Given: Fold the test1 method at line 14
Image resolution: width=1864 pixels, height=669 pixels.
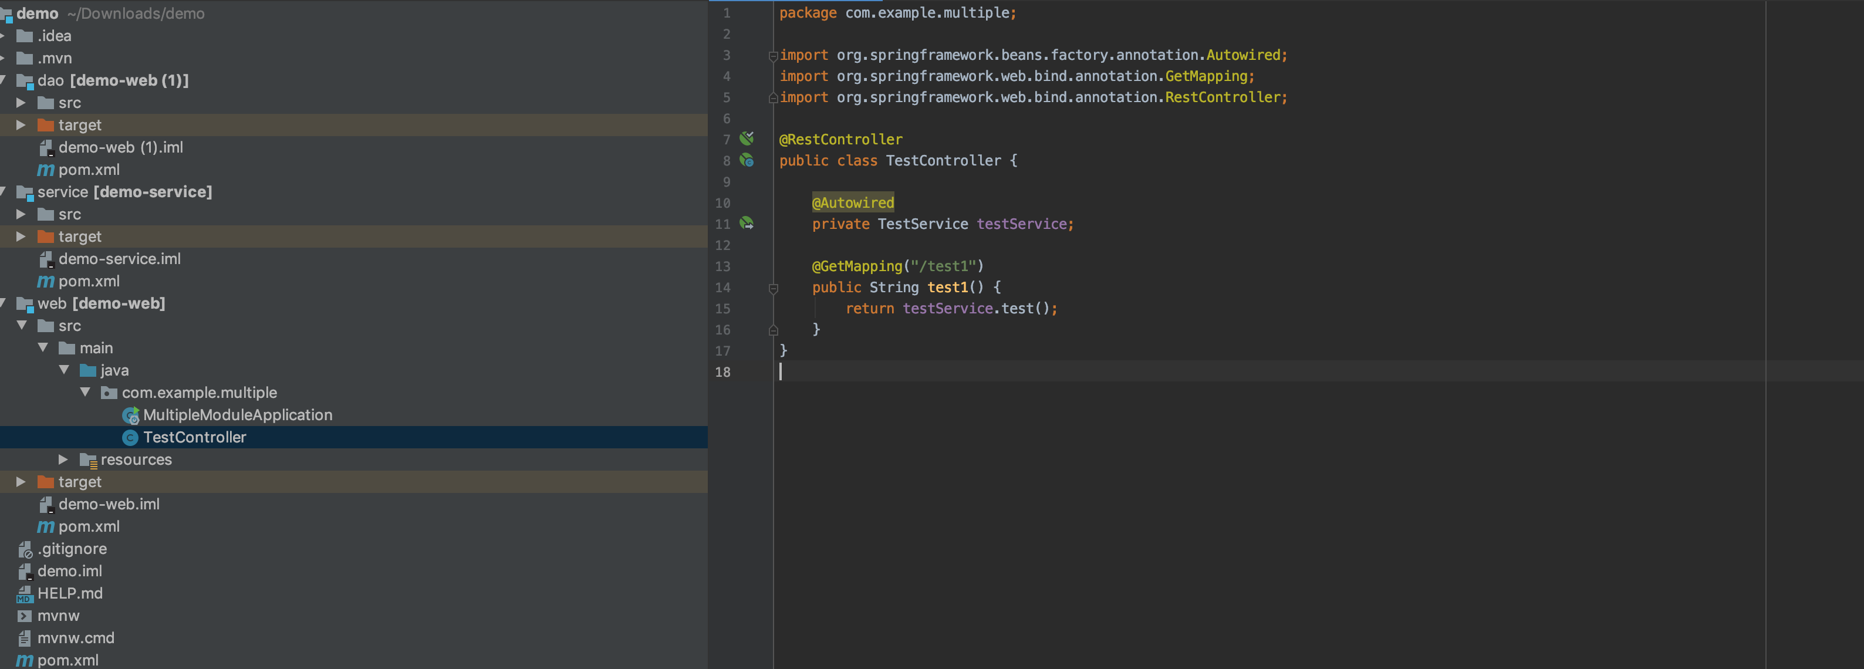Looking at the screenshot, I should pyautogui.click(x=773, y=288).
